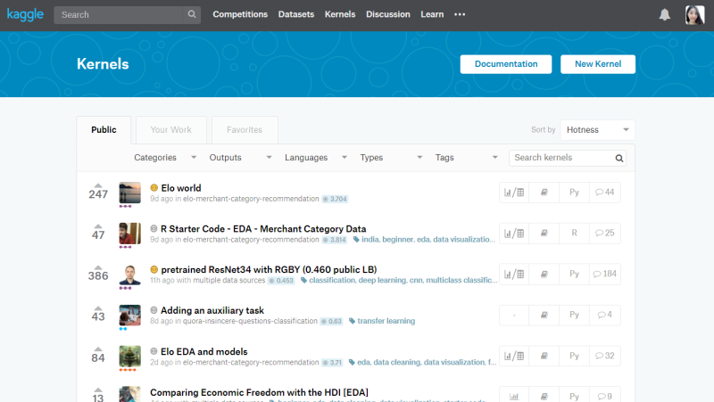Image resolution: width=714 pixels, height=402 pixels.
Task: Open 32 comments on Elo EDA and models
Action: click(x=605, y=356)
